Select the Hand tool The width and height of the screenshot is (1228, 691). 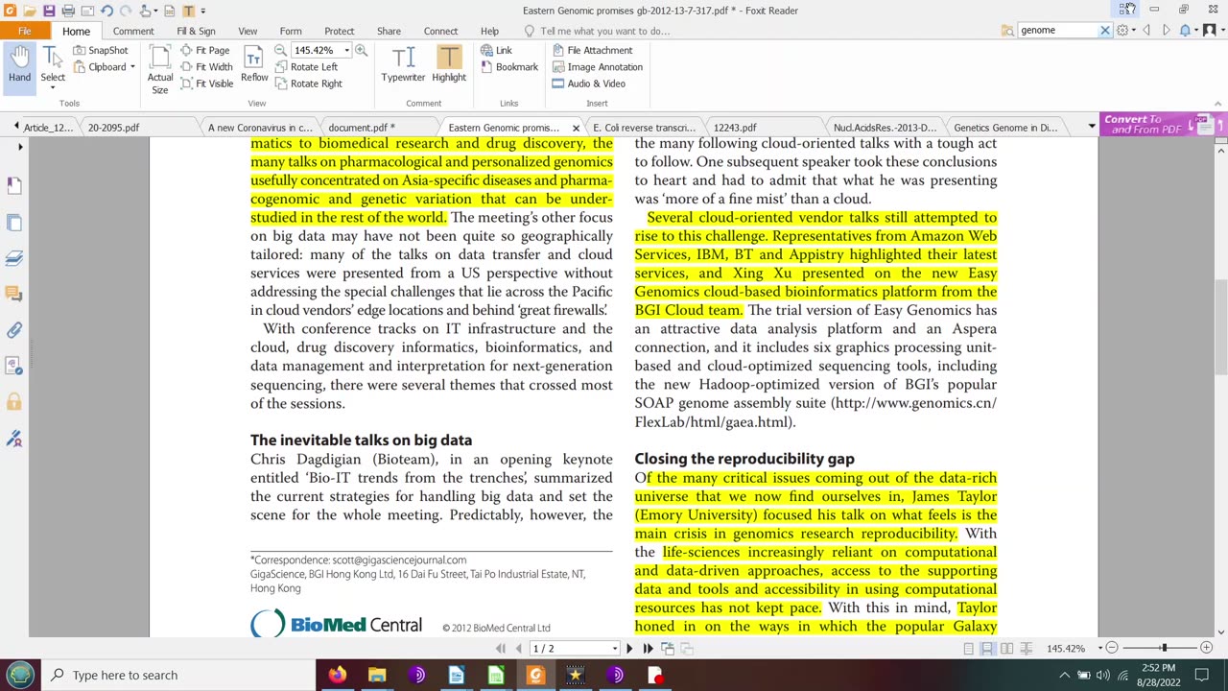click(x=19, y=67)
